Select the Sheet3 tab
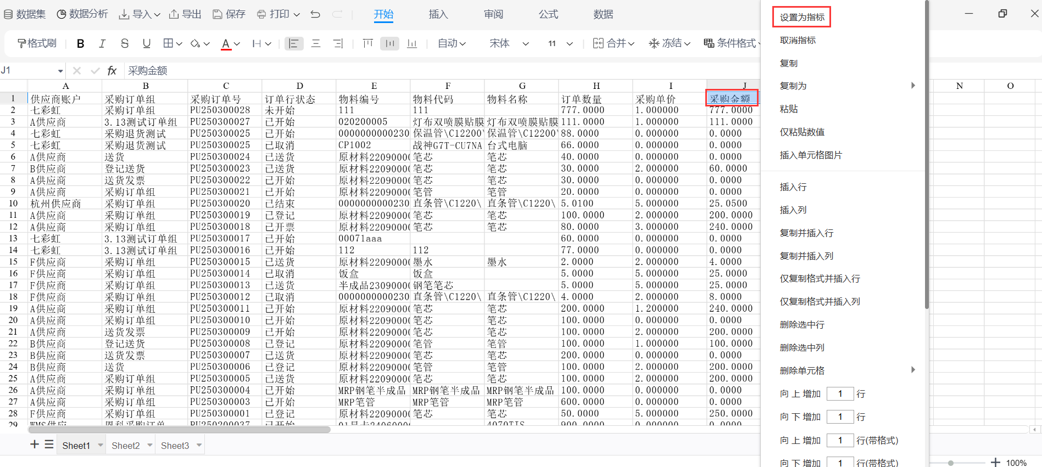 [175, 446]
